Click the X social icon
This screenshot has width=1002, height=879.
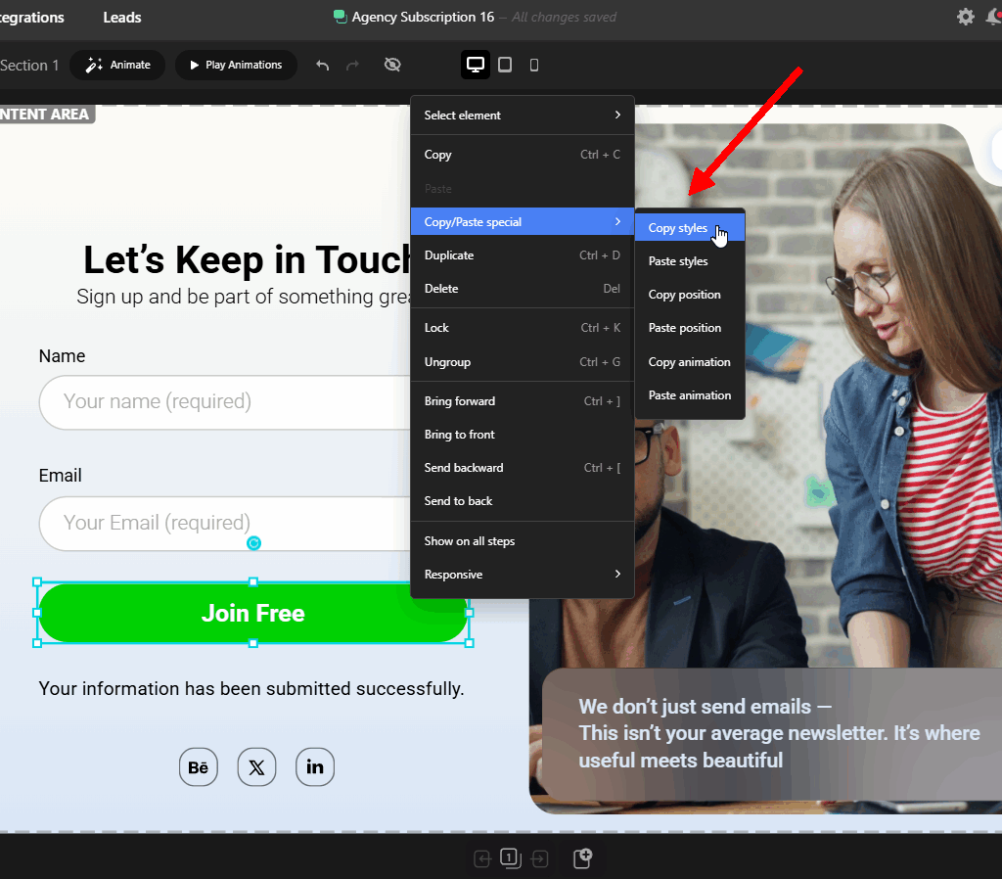(x=256, y=767)
